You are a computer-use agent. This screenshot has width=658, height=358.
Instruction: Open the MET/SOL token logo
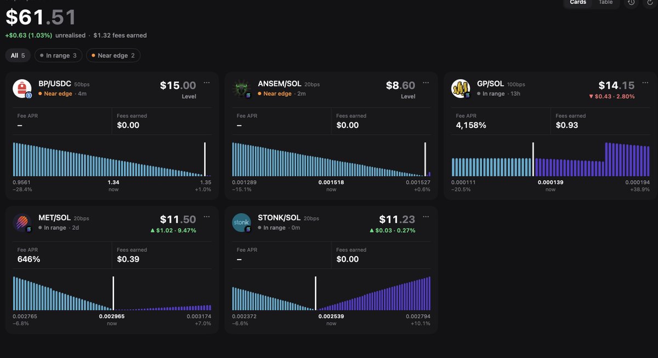22,223
